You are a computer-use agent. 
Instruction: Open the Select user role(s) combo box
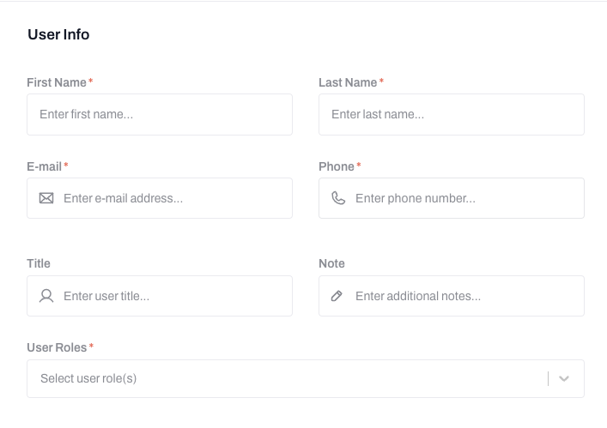pos(283,378)
